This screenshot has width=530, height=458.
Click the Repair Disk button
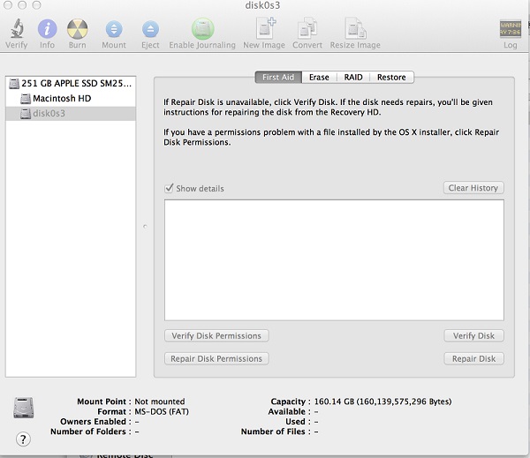[473, 358]
